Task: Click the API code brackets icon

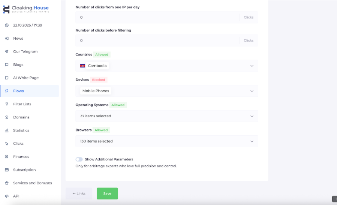Action: [x=7, y=196]
